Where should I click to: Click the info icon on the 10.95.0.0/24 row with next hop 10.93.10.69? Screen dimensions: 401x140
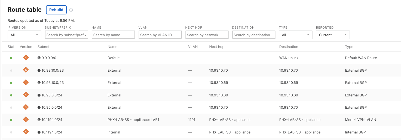(39, 95)
